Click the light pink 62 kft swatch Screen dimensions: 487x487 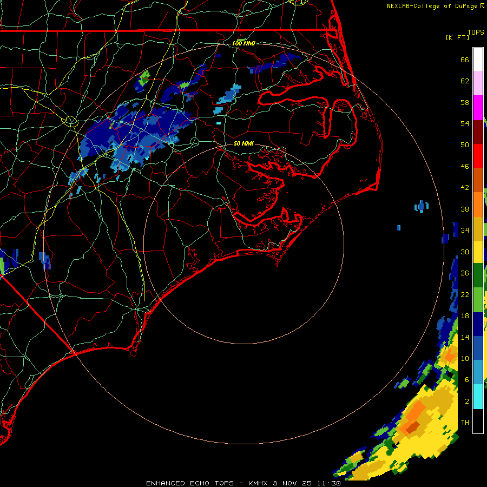[478, 83]
